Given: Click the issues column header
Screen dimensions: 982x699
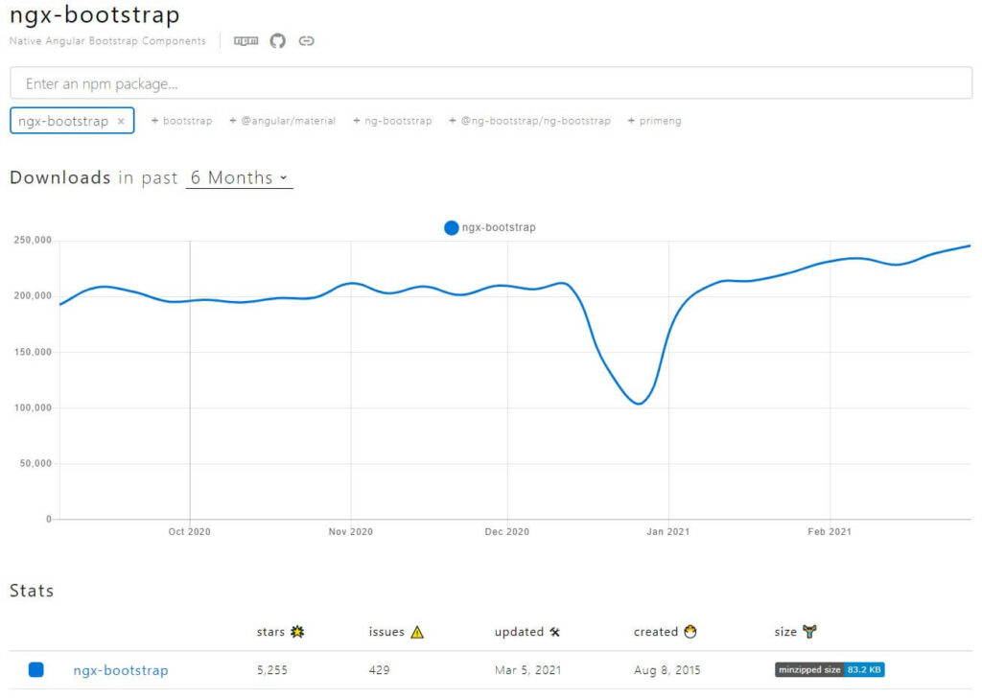Looking at the screenshot, I should (x=386, y=632).
